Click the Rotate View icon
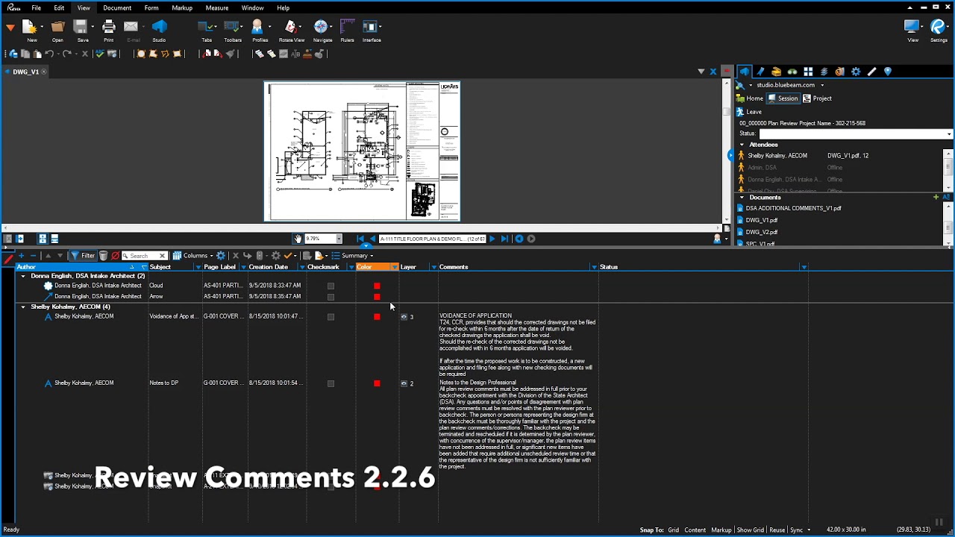The image size is (955, 537). point(290,28)
